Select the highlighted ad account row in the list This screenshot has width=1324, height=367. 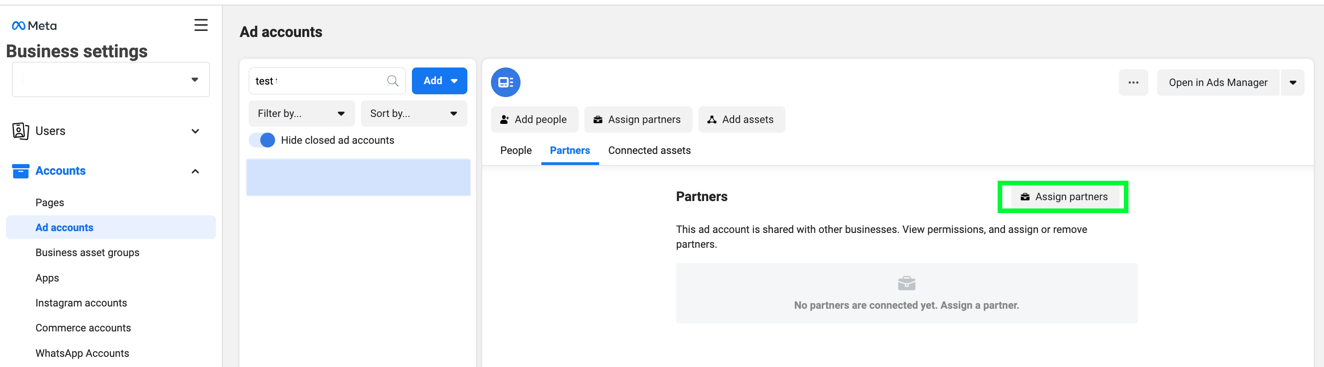tap(358, 177)
